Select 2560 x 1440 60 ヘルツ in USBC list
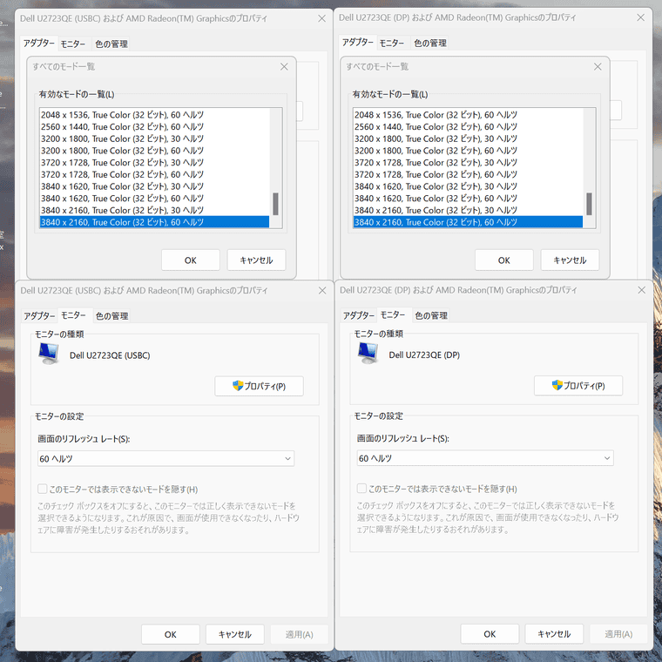 154,126
